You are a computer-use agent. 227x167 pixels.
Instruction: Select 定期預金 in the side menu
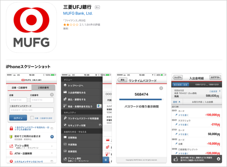click(82, 138)
